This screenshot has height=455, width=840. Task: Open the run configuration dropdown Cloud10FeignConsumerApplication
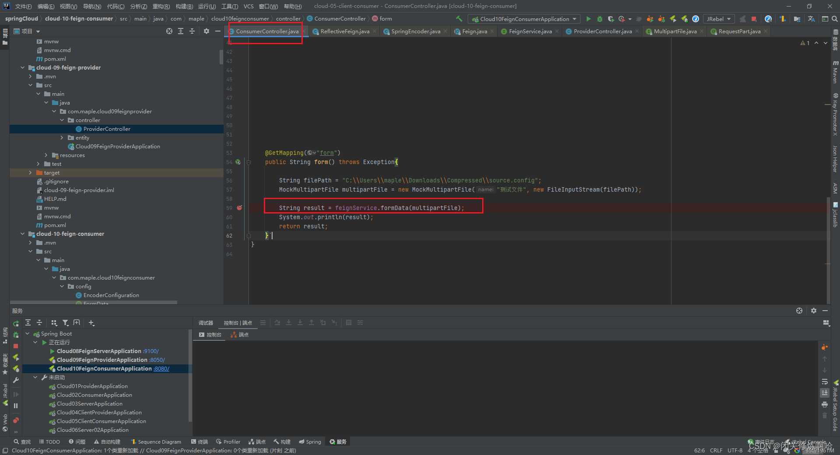pos(524,19)
